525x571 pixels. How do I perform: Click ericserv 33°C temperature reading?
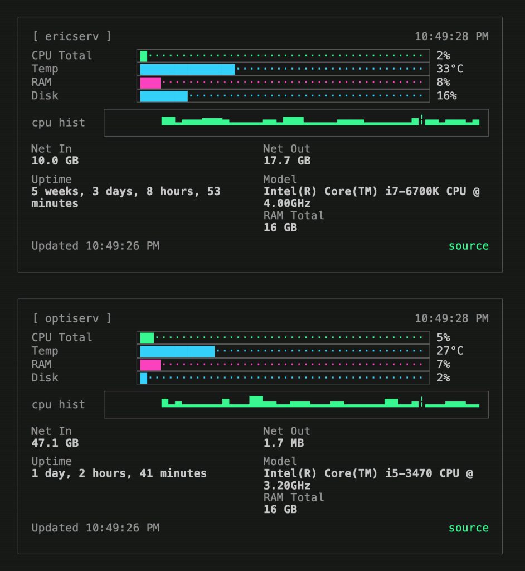click(x=450, y=69)
